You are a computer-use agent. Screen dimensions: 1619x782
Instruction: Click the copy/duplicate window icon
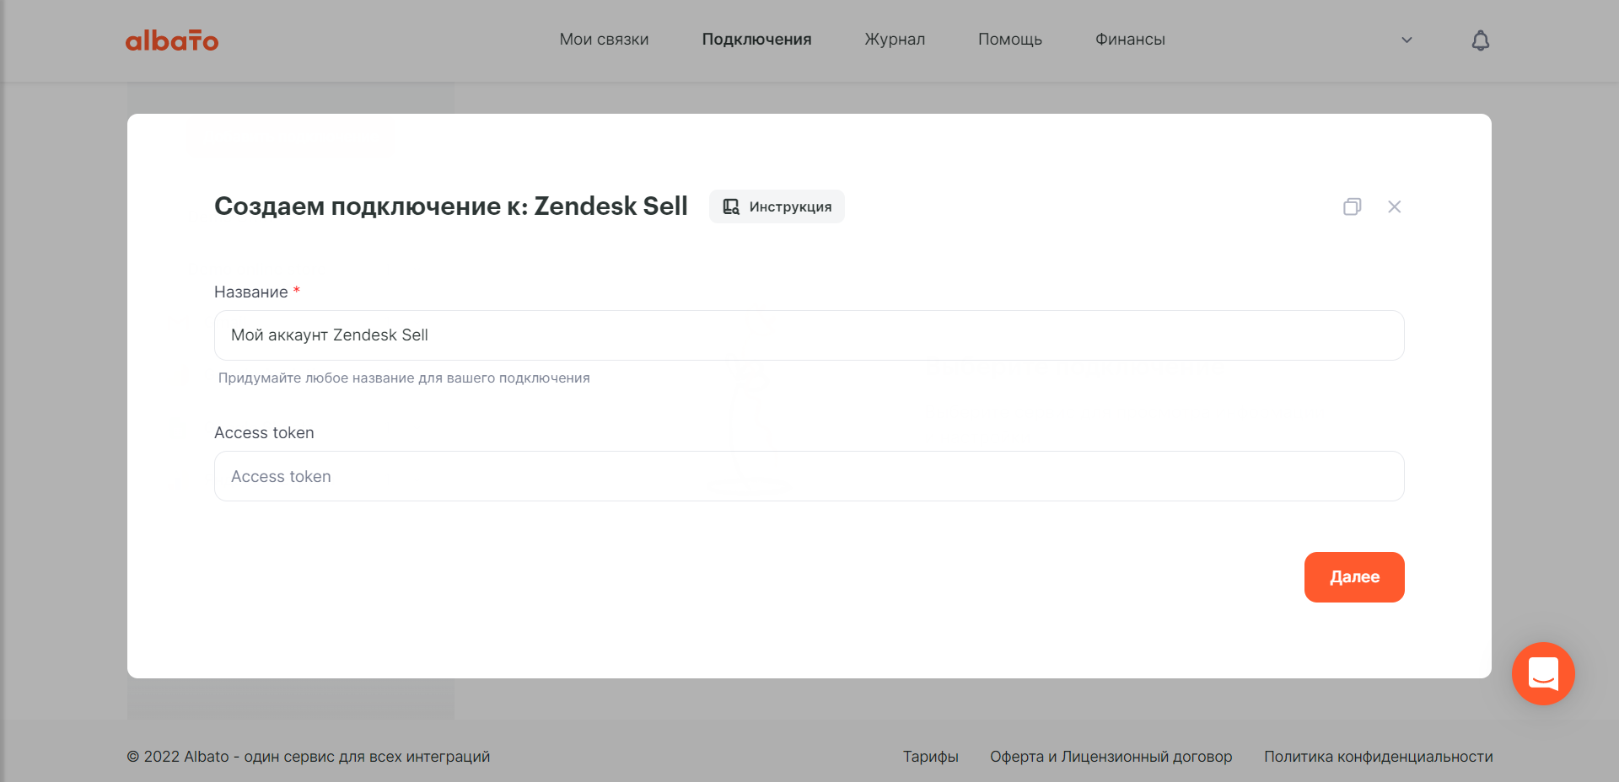click(1353, 206)
